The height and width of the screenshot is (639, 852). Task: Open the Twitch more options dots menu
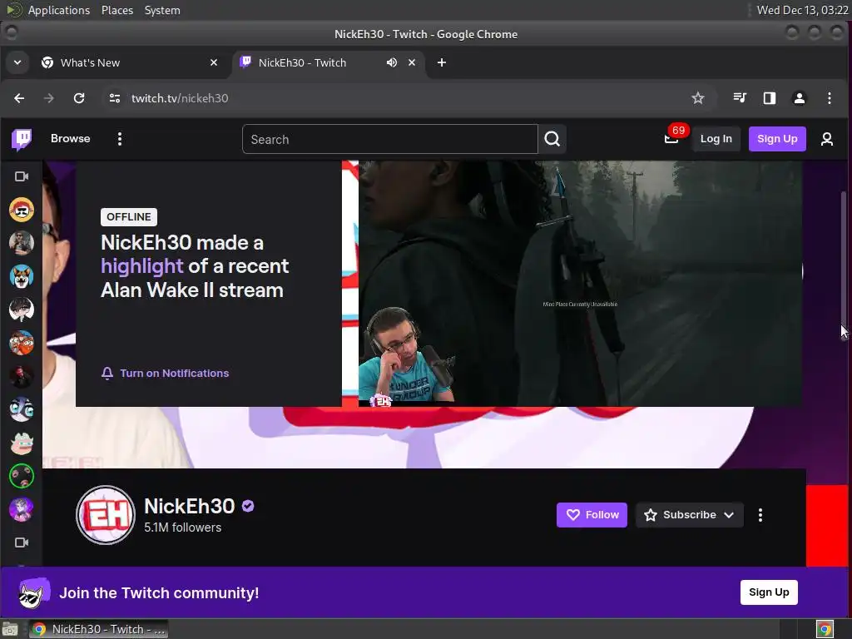coord(120,139)
